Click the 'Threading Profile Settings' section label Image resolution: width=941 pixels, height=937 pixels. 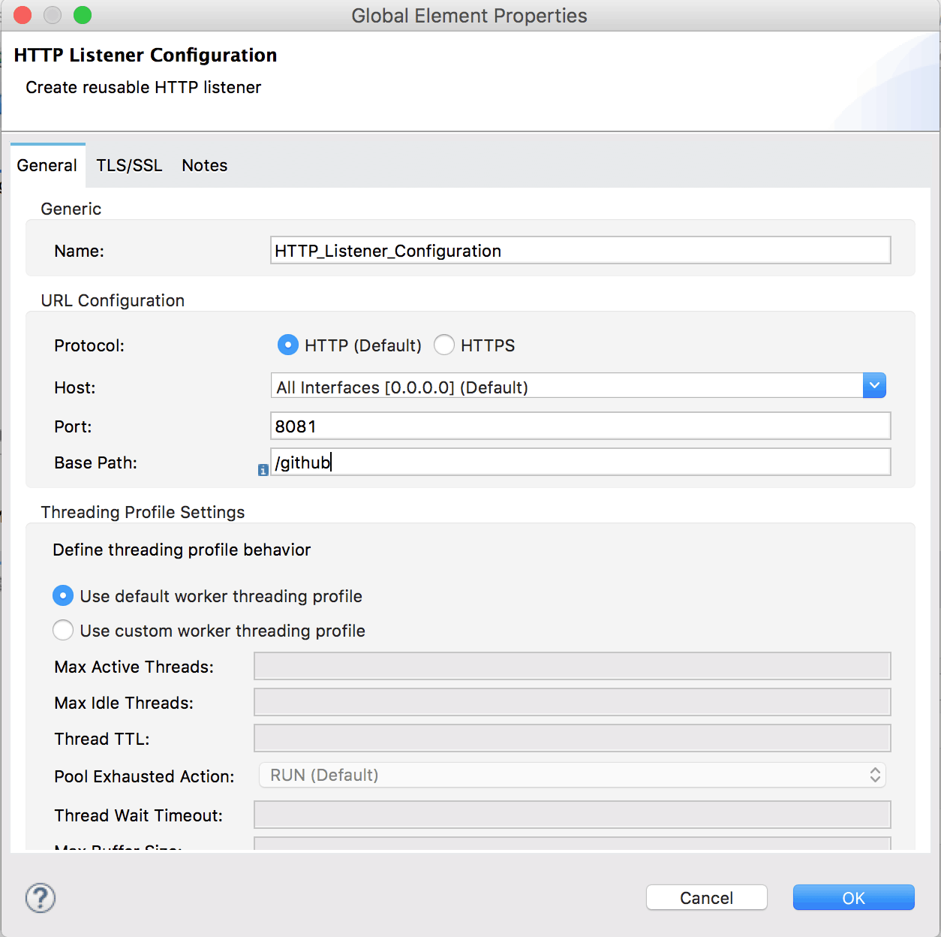click(x=143, y=512)
